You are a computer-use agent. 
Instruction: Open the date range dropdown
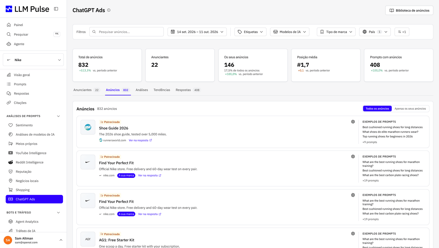tap(197, 32)
